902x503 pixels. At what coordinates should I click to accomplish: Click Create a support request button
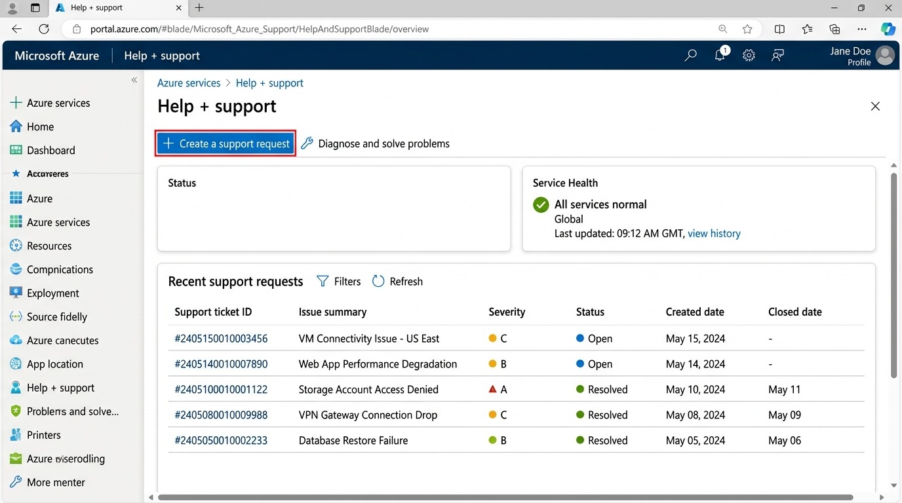coord(226,143)
